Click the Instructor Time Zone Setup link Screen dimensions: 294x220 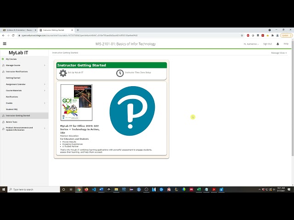138,72
